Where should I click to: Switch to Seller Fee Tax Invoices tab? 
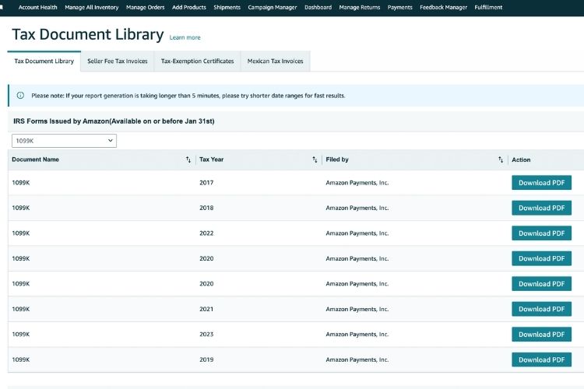(x=117, y=61)
